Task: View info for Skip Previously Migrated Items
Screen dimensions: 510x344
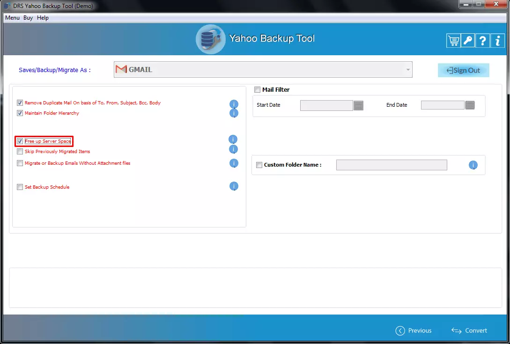Action: tap(233, 149)
